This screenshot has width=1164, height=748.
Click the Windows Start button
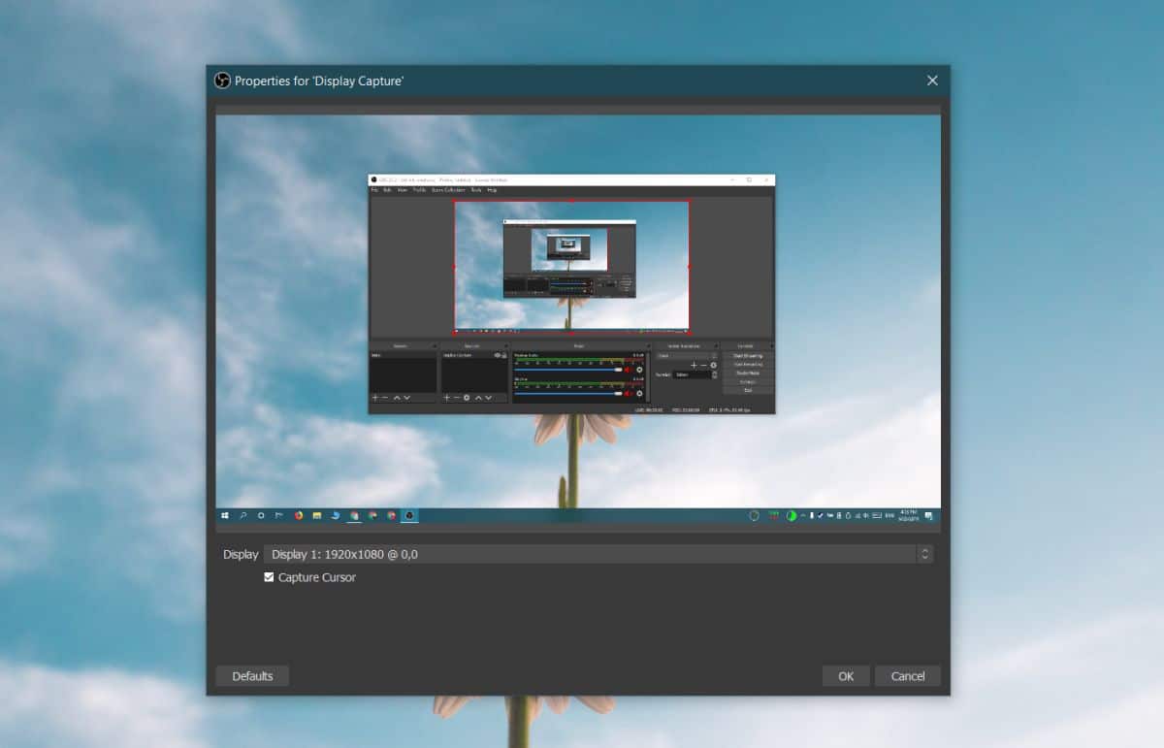225,515
